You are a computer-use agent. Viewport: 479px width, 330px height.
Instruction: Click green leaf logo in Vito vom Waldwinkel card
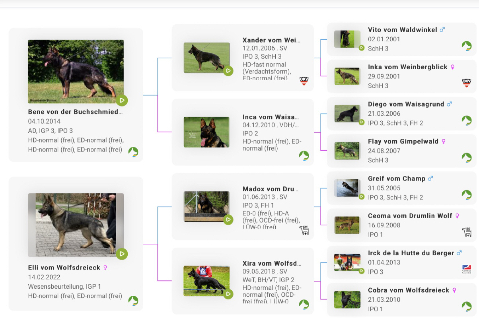(466, 46)
